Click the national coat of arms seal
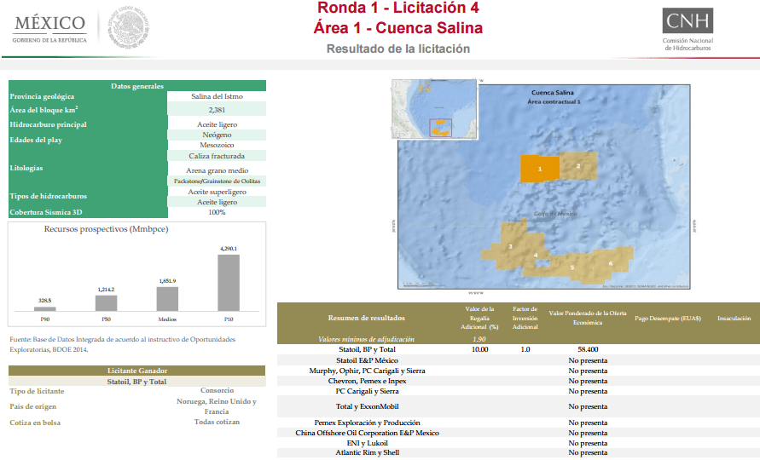 (128, 27)
